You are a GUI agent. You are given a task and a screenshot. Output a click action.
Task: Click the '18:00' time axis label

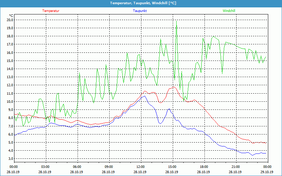pyautogui.click(x=204, y=167)
